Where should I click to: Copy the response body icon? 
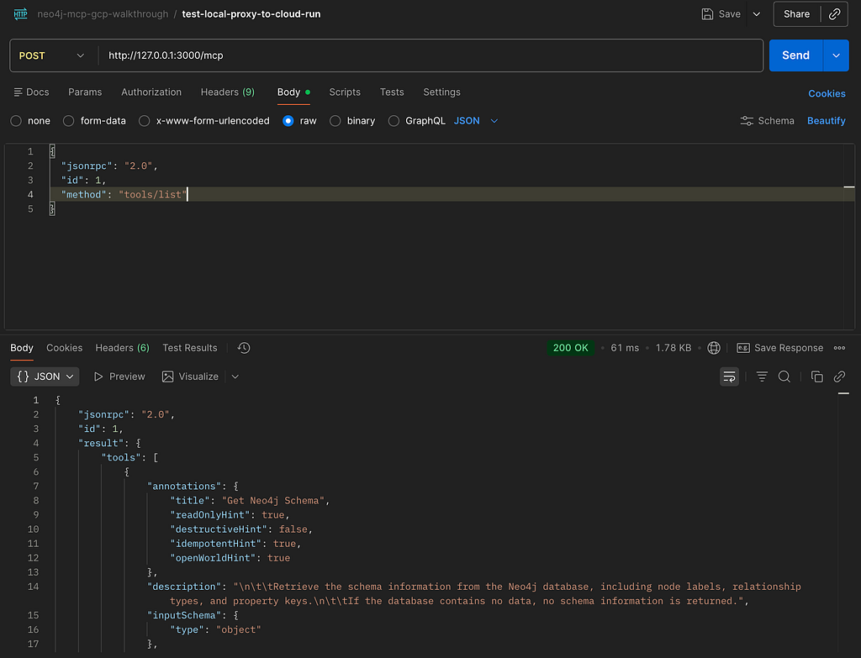(817, 376)
